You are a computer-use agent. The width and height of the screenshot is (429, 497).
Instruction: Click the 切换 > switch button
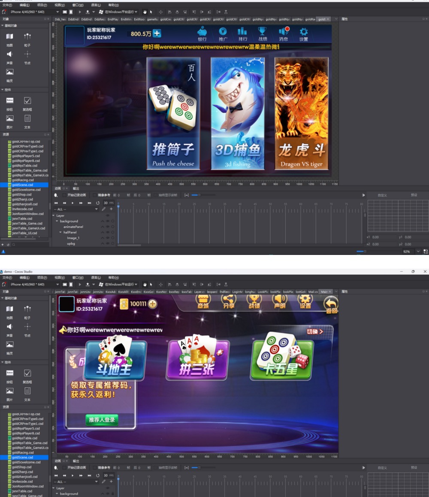click(315, 332)
